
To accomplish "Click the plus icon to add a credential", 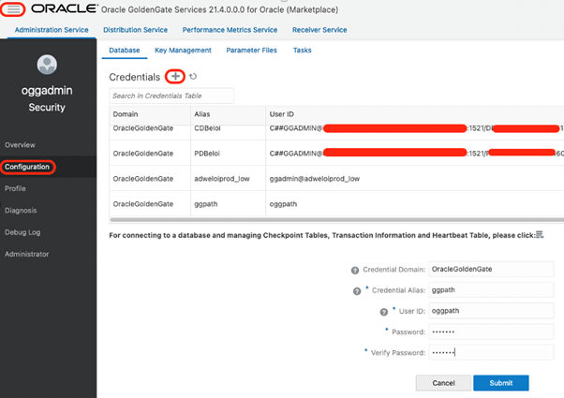I will pyautogui.click(x=174, y=76).
